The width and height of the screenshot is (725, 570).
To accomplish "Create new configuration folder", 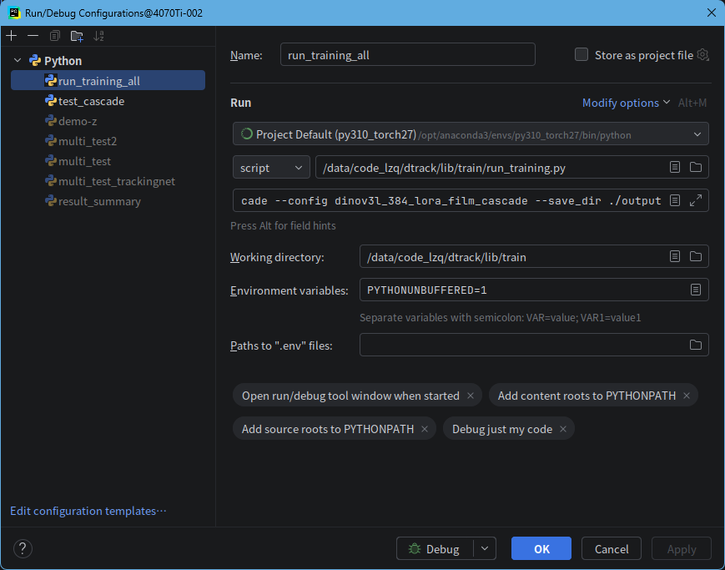I will click(77, 36).
